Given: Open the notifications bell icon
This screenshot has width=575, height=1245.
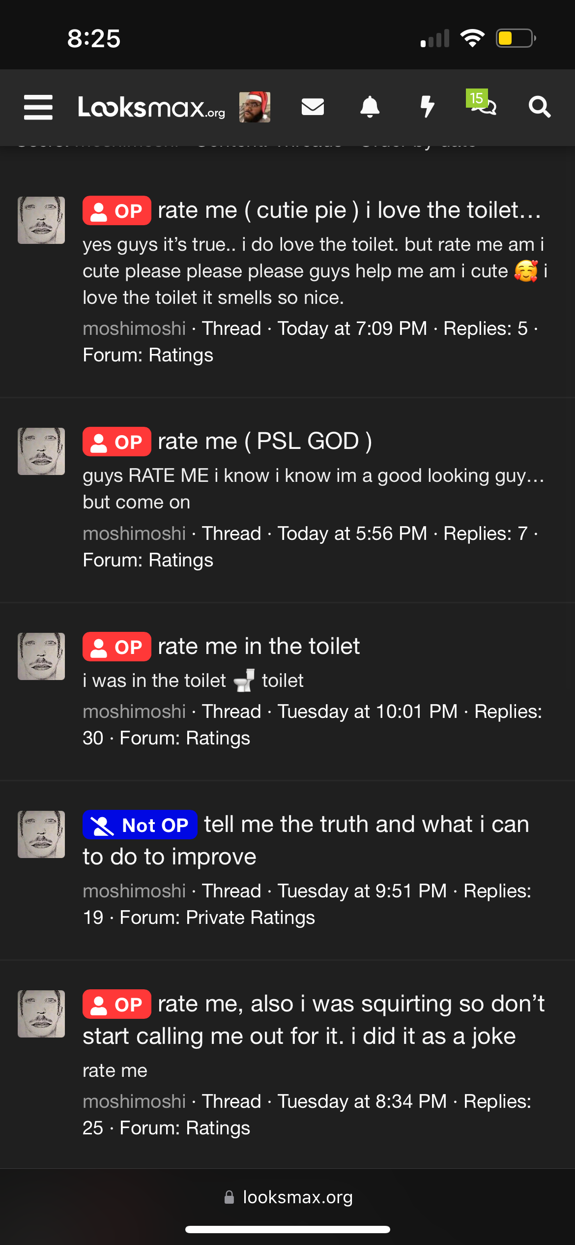Looking at the screenshot, I should [x=370, y=107].
